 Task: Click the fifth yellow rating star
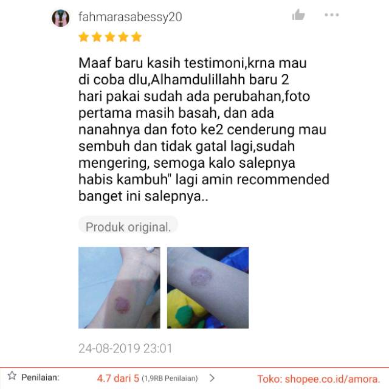136,37
